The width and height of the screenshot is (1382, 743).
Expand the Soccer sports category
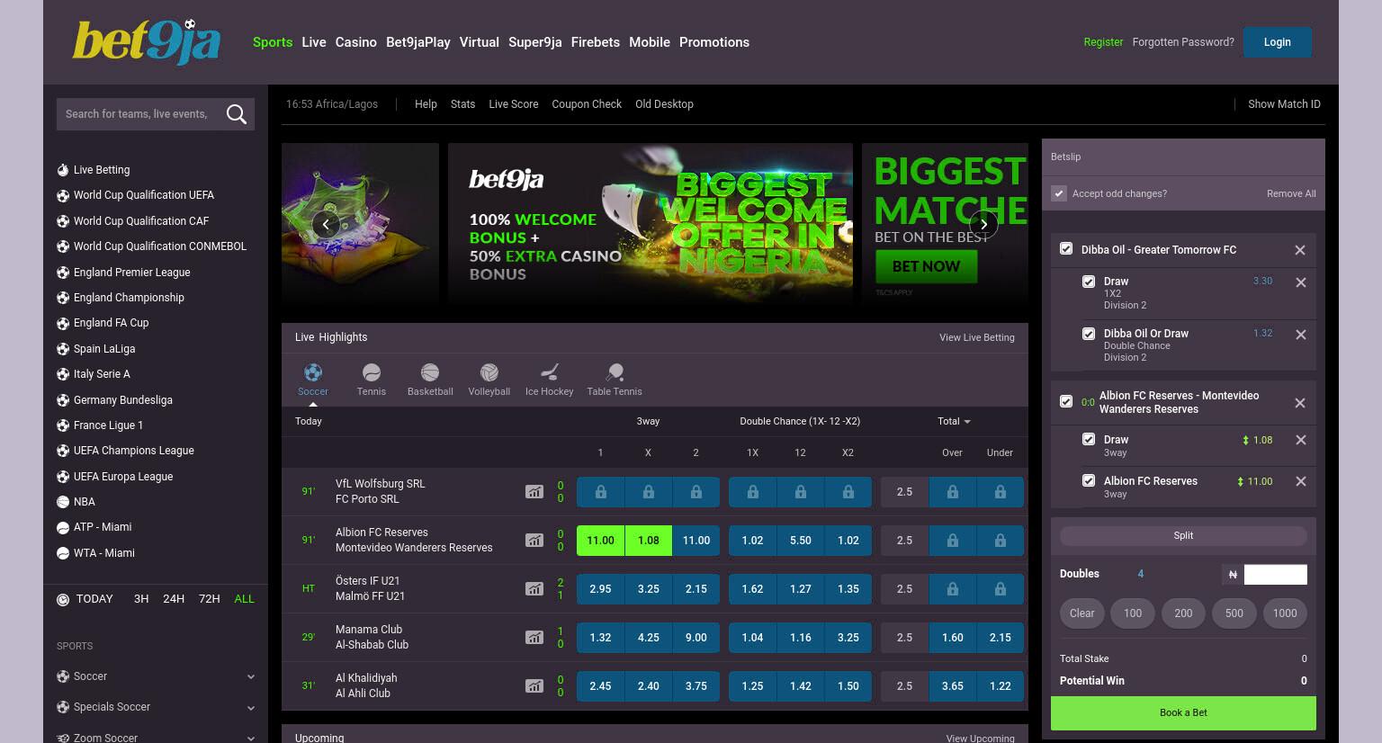[251, 676]
